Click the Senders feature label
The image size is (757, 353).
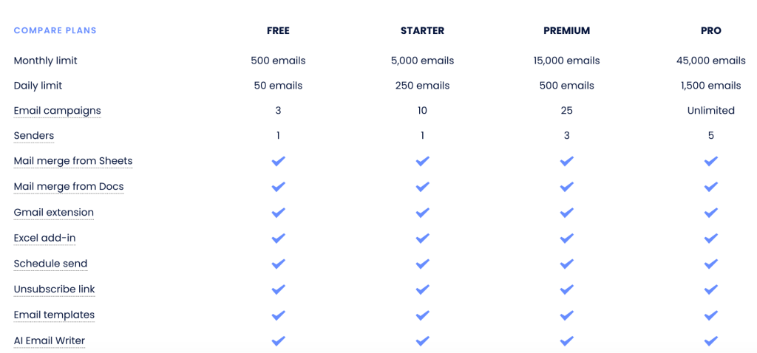pos(34,136)
